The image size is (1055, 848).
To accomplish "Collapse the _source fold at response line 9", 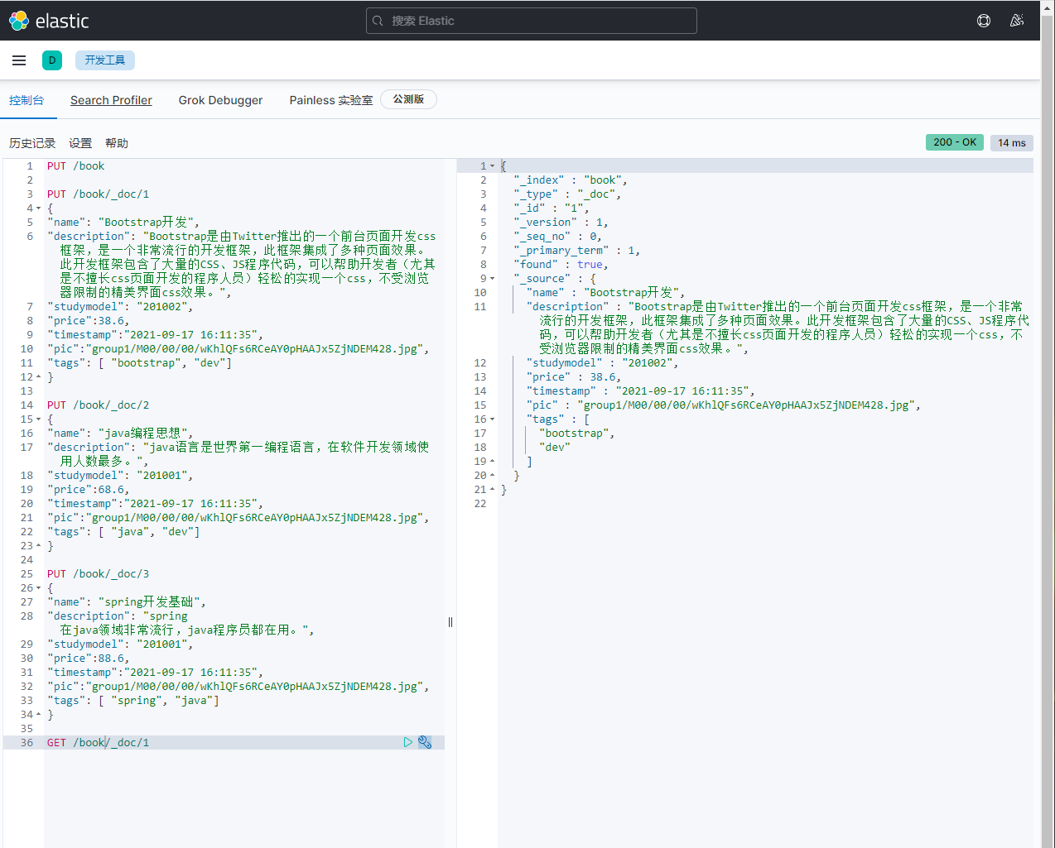I will [x=492, y=279].
